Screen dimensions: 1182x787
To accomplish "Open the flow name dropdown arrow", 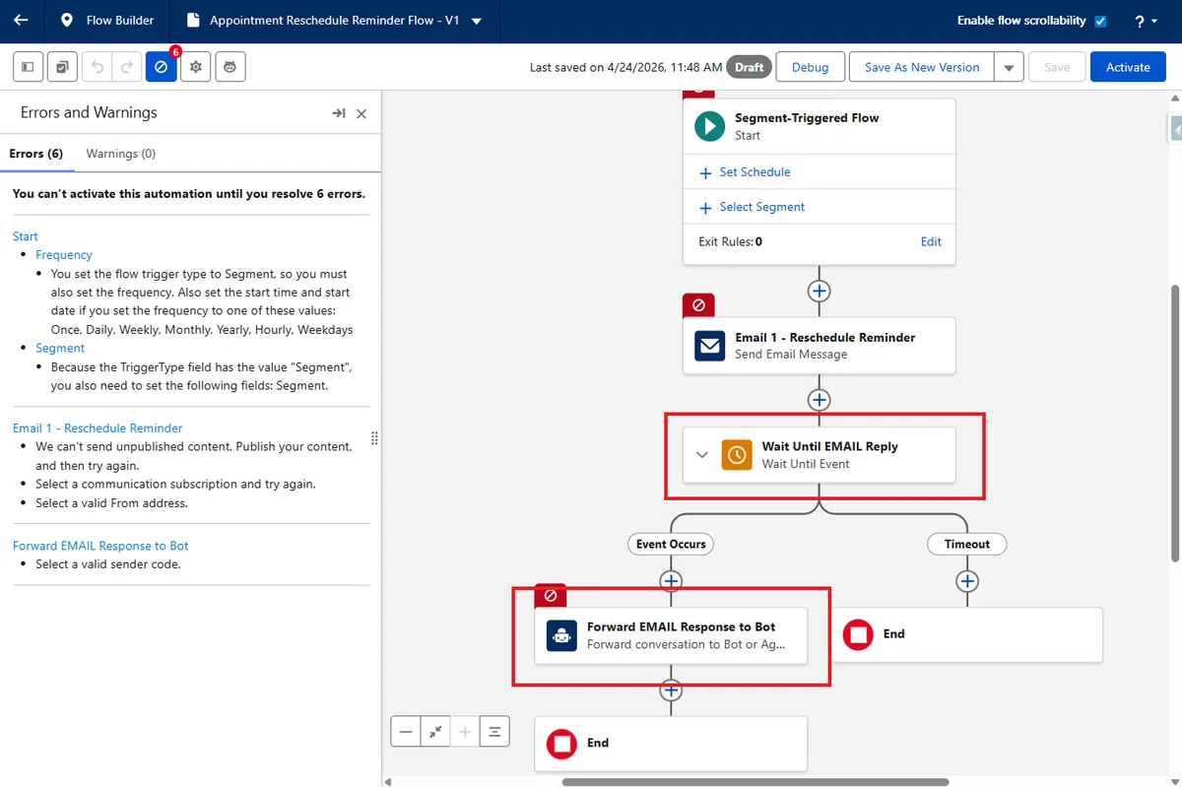I will [477, 21].
